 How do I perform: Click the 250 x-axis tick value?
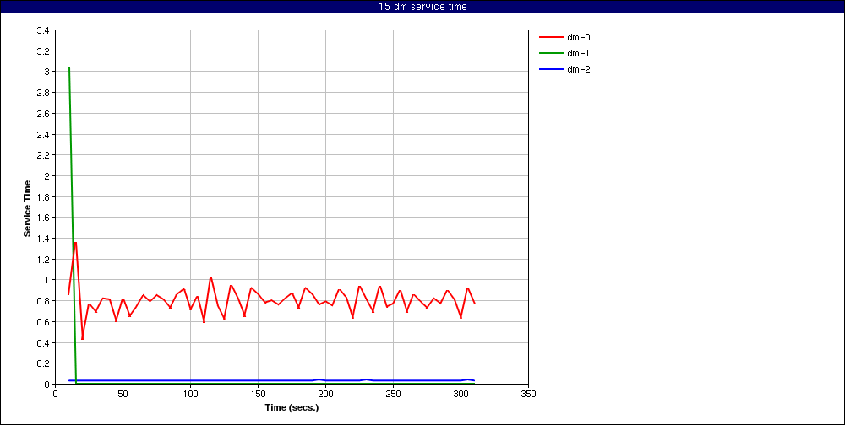(x=394, y=394)
